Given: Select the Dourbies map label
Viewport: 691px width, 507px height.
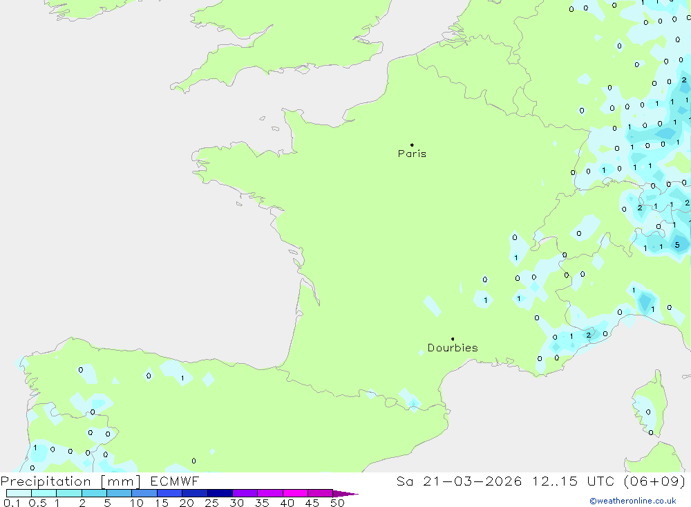Looking at the screenshot, I should (453, 348).
